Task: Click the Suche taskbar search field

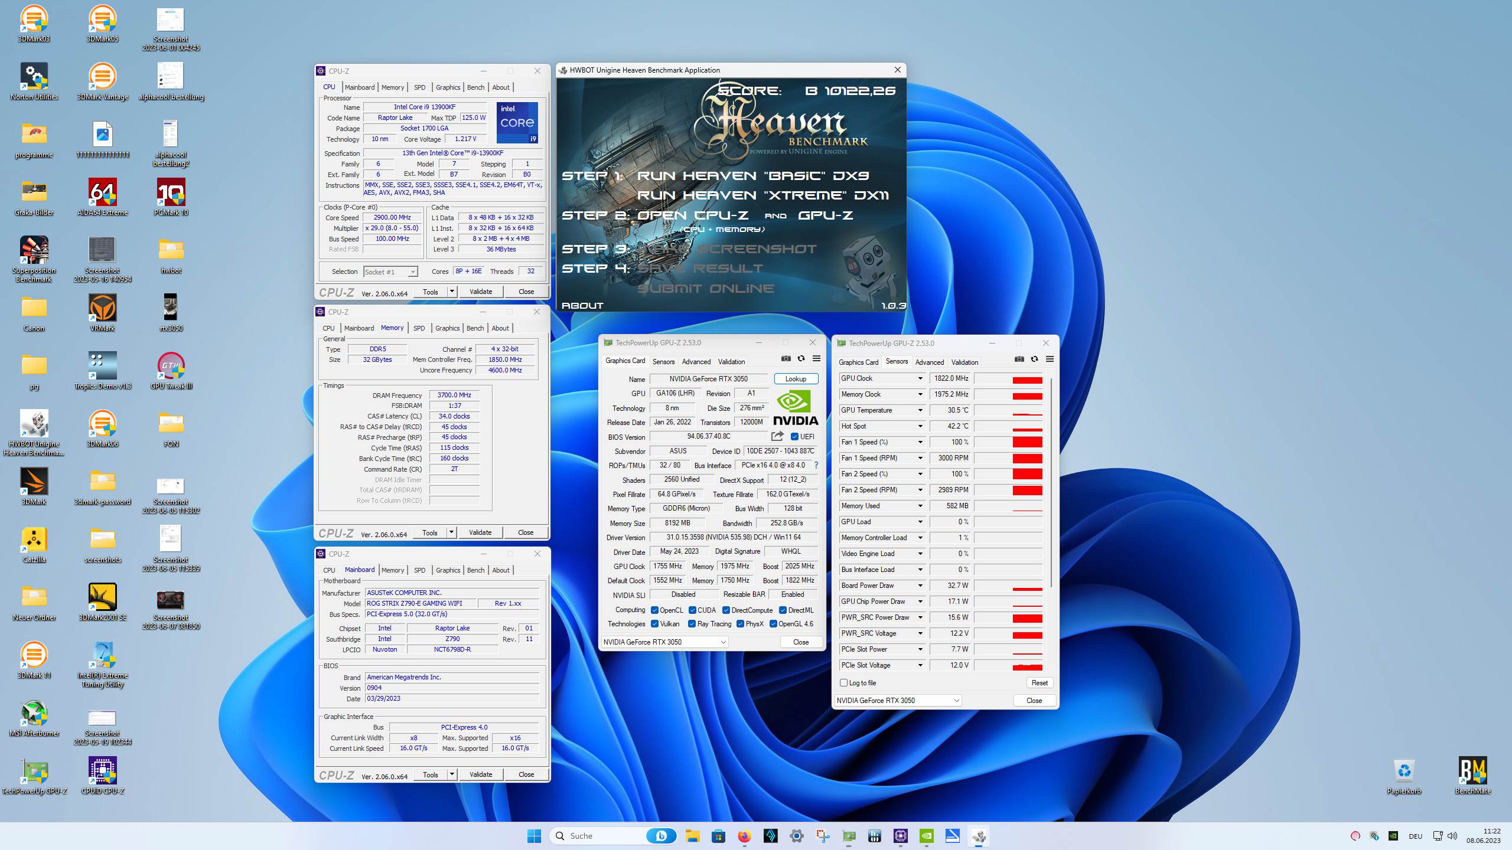Action: pos(613,836)
